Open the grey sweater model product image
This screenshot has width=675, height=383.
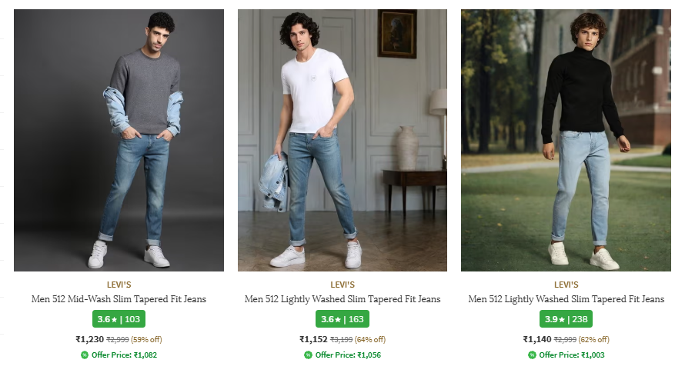click(x=119, y=140)
